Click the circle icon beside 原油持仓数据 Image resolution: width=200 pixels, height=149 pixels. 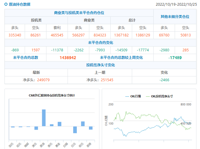pos(6,4)
